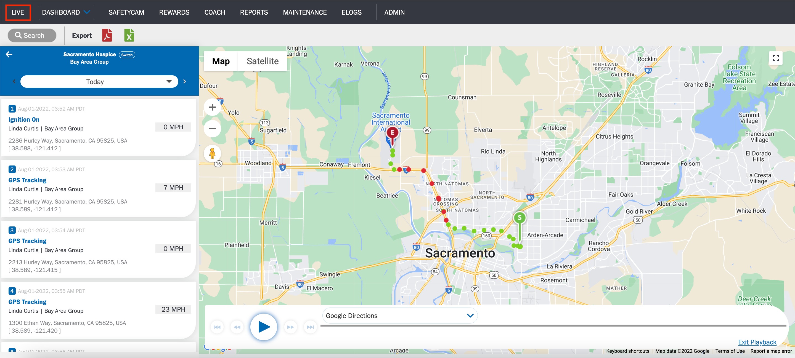Navigate to the ELOGS tab
The width and height of the screenshot is (795, 358).
pos(351,12)
